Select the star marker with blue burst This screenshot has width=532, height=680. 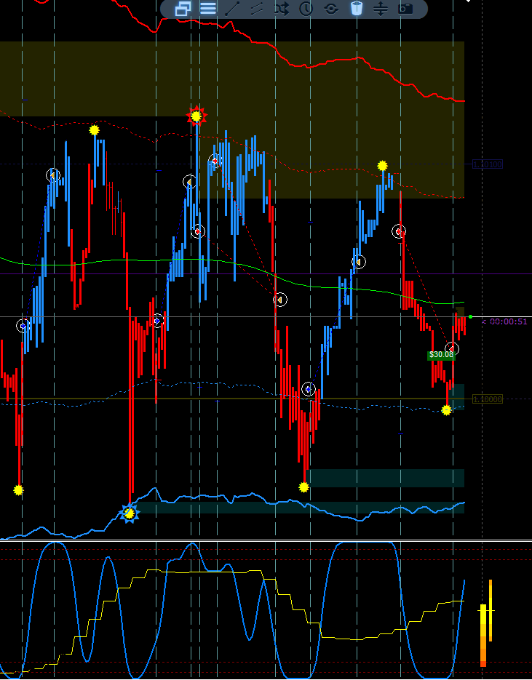[130, 513]
